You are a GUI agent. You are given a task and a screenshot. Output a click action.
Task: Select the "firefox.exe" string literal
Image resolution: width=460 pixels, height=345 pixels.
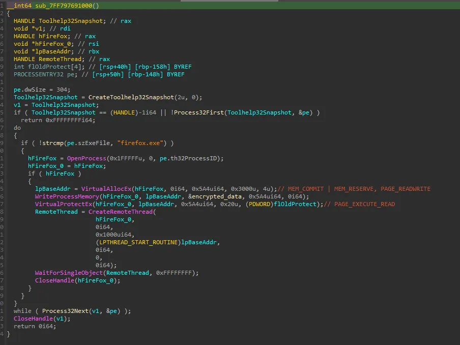140,143
